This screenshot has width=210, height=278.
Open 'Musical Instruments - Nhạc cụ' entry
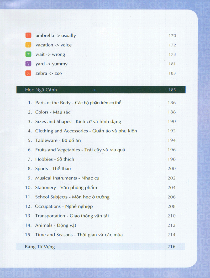coord(67,178)
